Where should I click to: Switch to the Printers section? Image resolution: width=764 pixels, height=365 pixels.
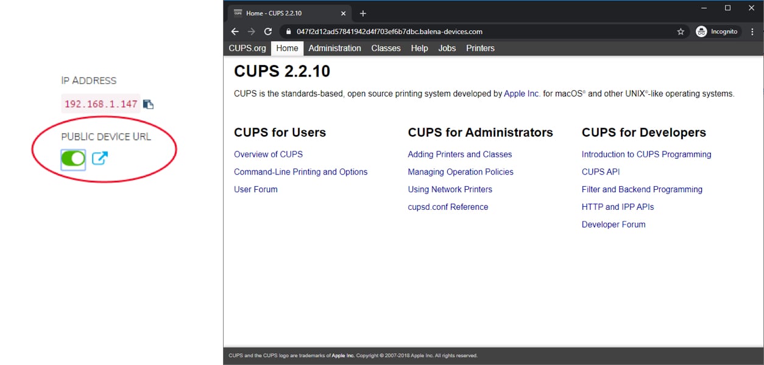(480, 48)
